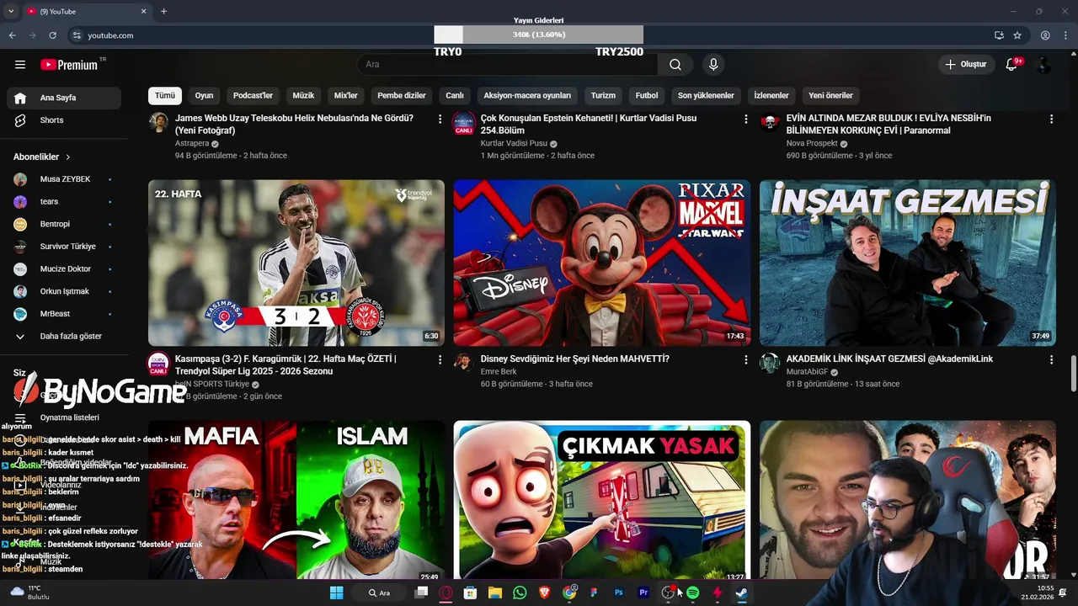1078x606 pixels.
Task: Play the İNŞAAT GEZMESİ thumbnail
Action: click(908, 263)
